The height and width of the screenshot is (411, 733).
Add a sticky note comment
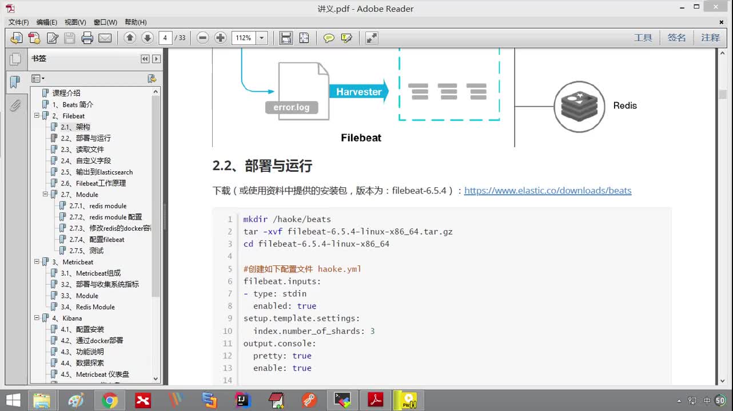click(x=329, y=38)
